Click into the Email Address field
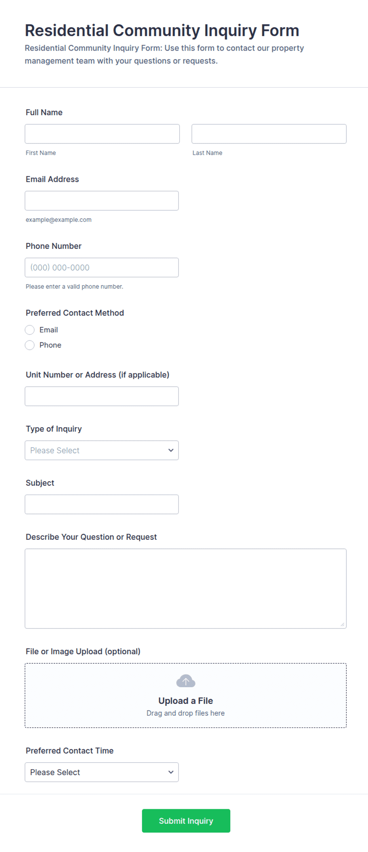368x852 pixels. (x=102, y=201)
